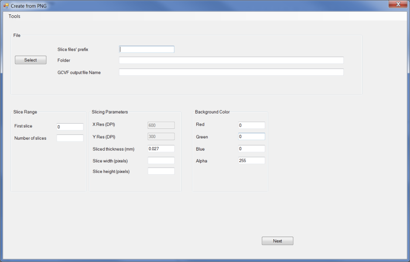
Task: Click the "Background Color" group title
Action: pos(212,112)
